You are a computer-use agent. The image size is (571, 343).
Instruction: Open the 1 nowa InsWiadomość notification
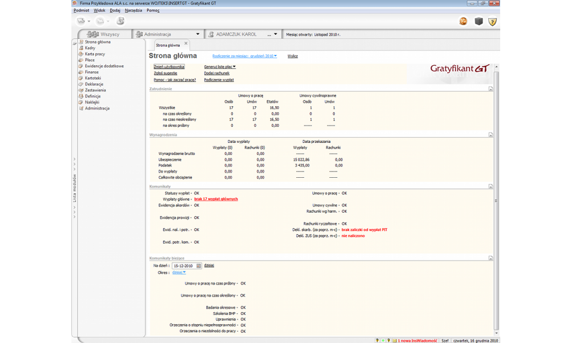417,341
